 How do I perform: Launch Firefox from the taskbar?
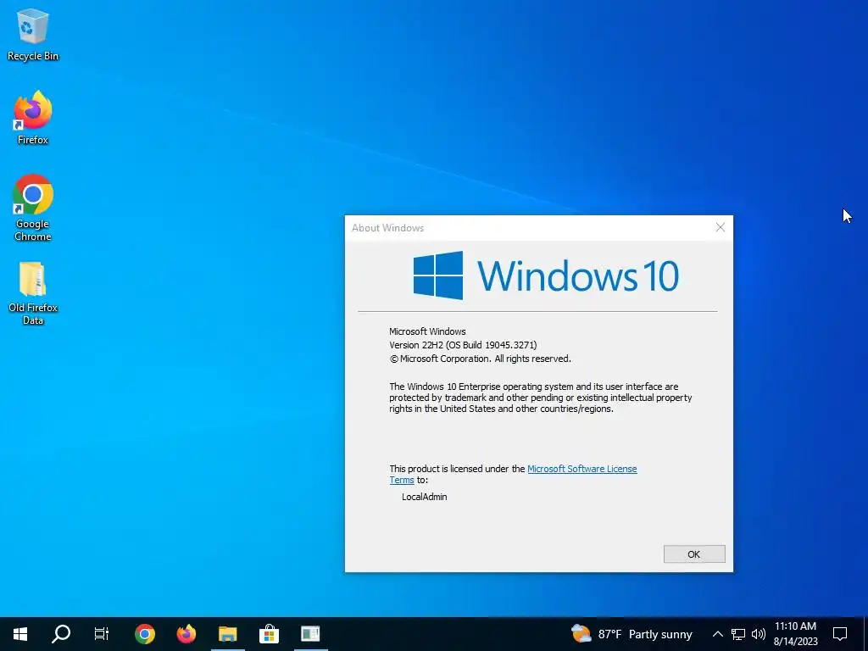186,634
